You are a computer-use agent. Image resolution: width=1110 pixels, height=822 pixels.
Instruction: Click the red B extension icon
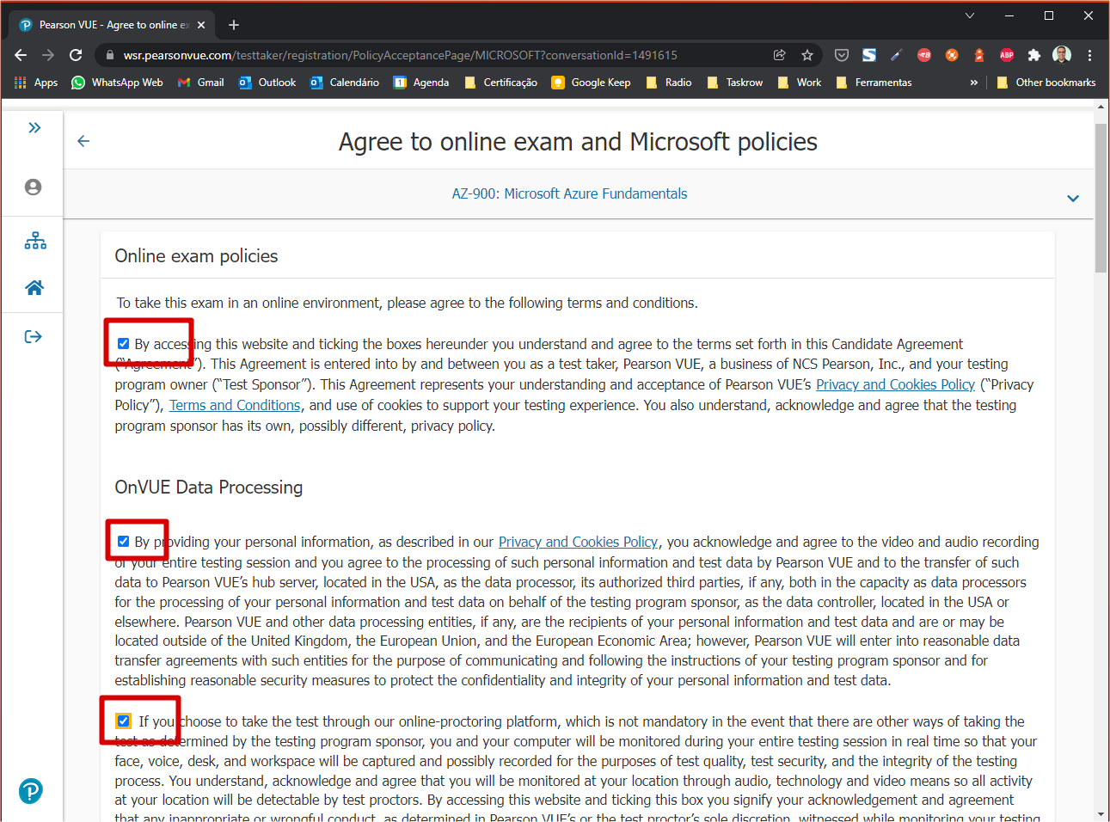coord(924,55)
